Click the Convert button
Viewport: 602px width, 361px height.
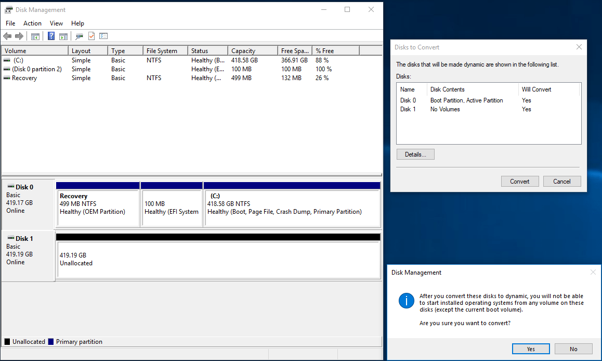pyautogui.click(x=520, y=181)
